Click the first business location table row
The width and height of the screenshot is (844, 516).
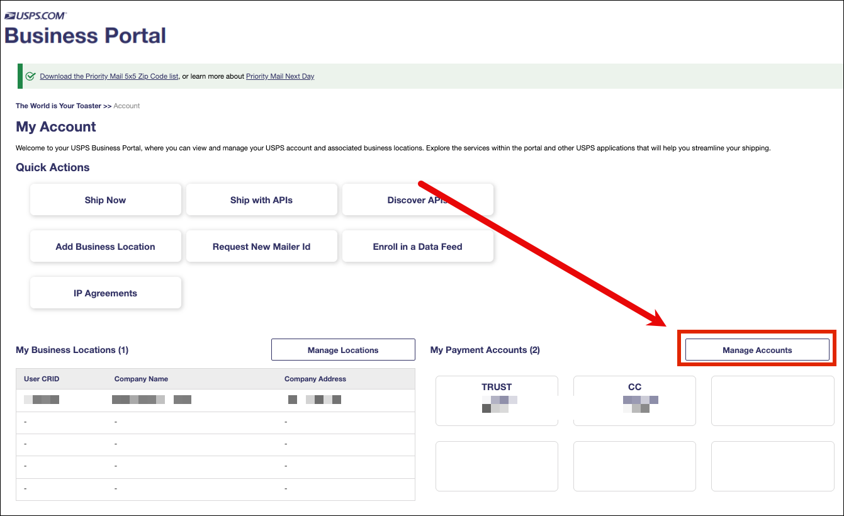click(215, 400)
